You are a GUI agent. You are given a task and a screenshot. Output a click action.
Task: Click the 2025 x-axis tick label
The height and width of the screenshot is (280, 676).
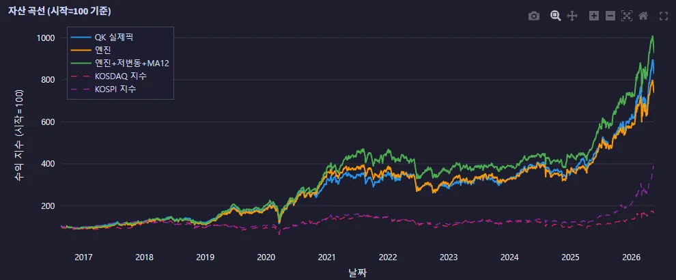pos(570,257)
